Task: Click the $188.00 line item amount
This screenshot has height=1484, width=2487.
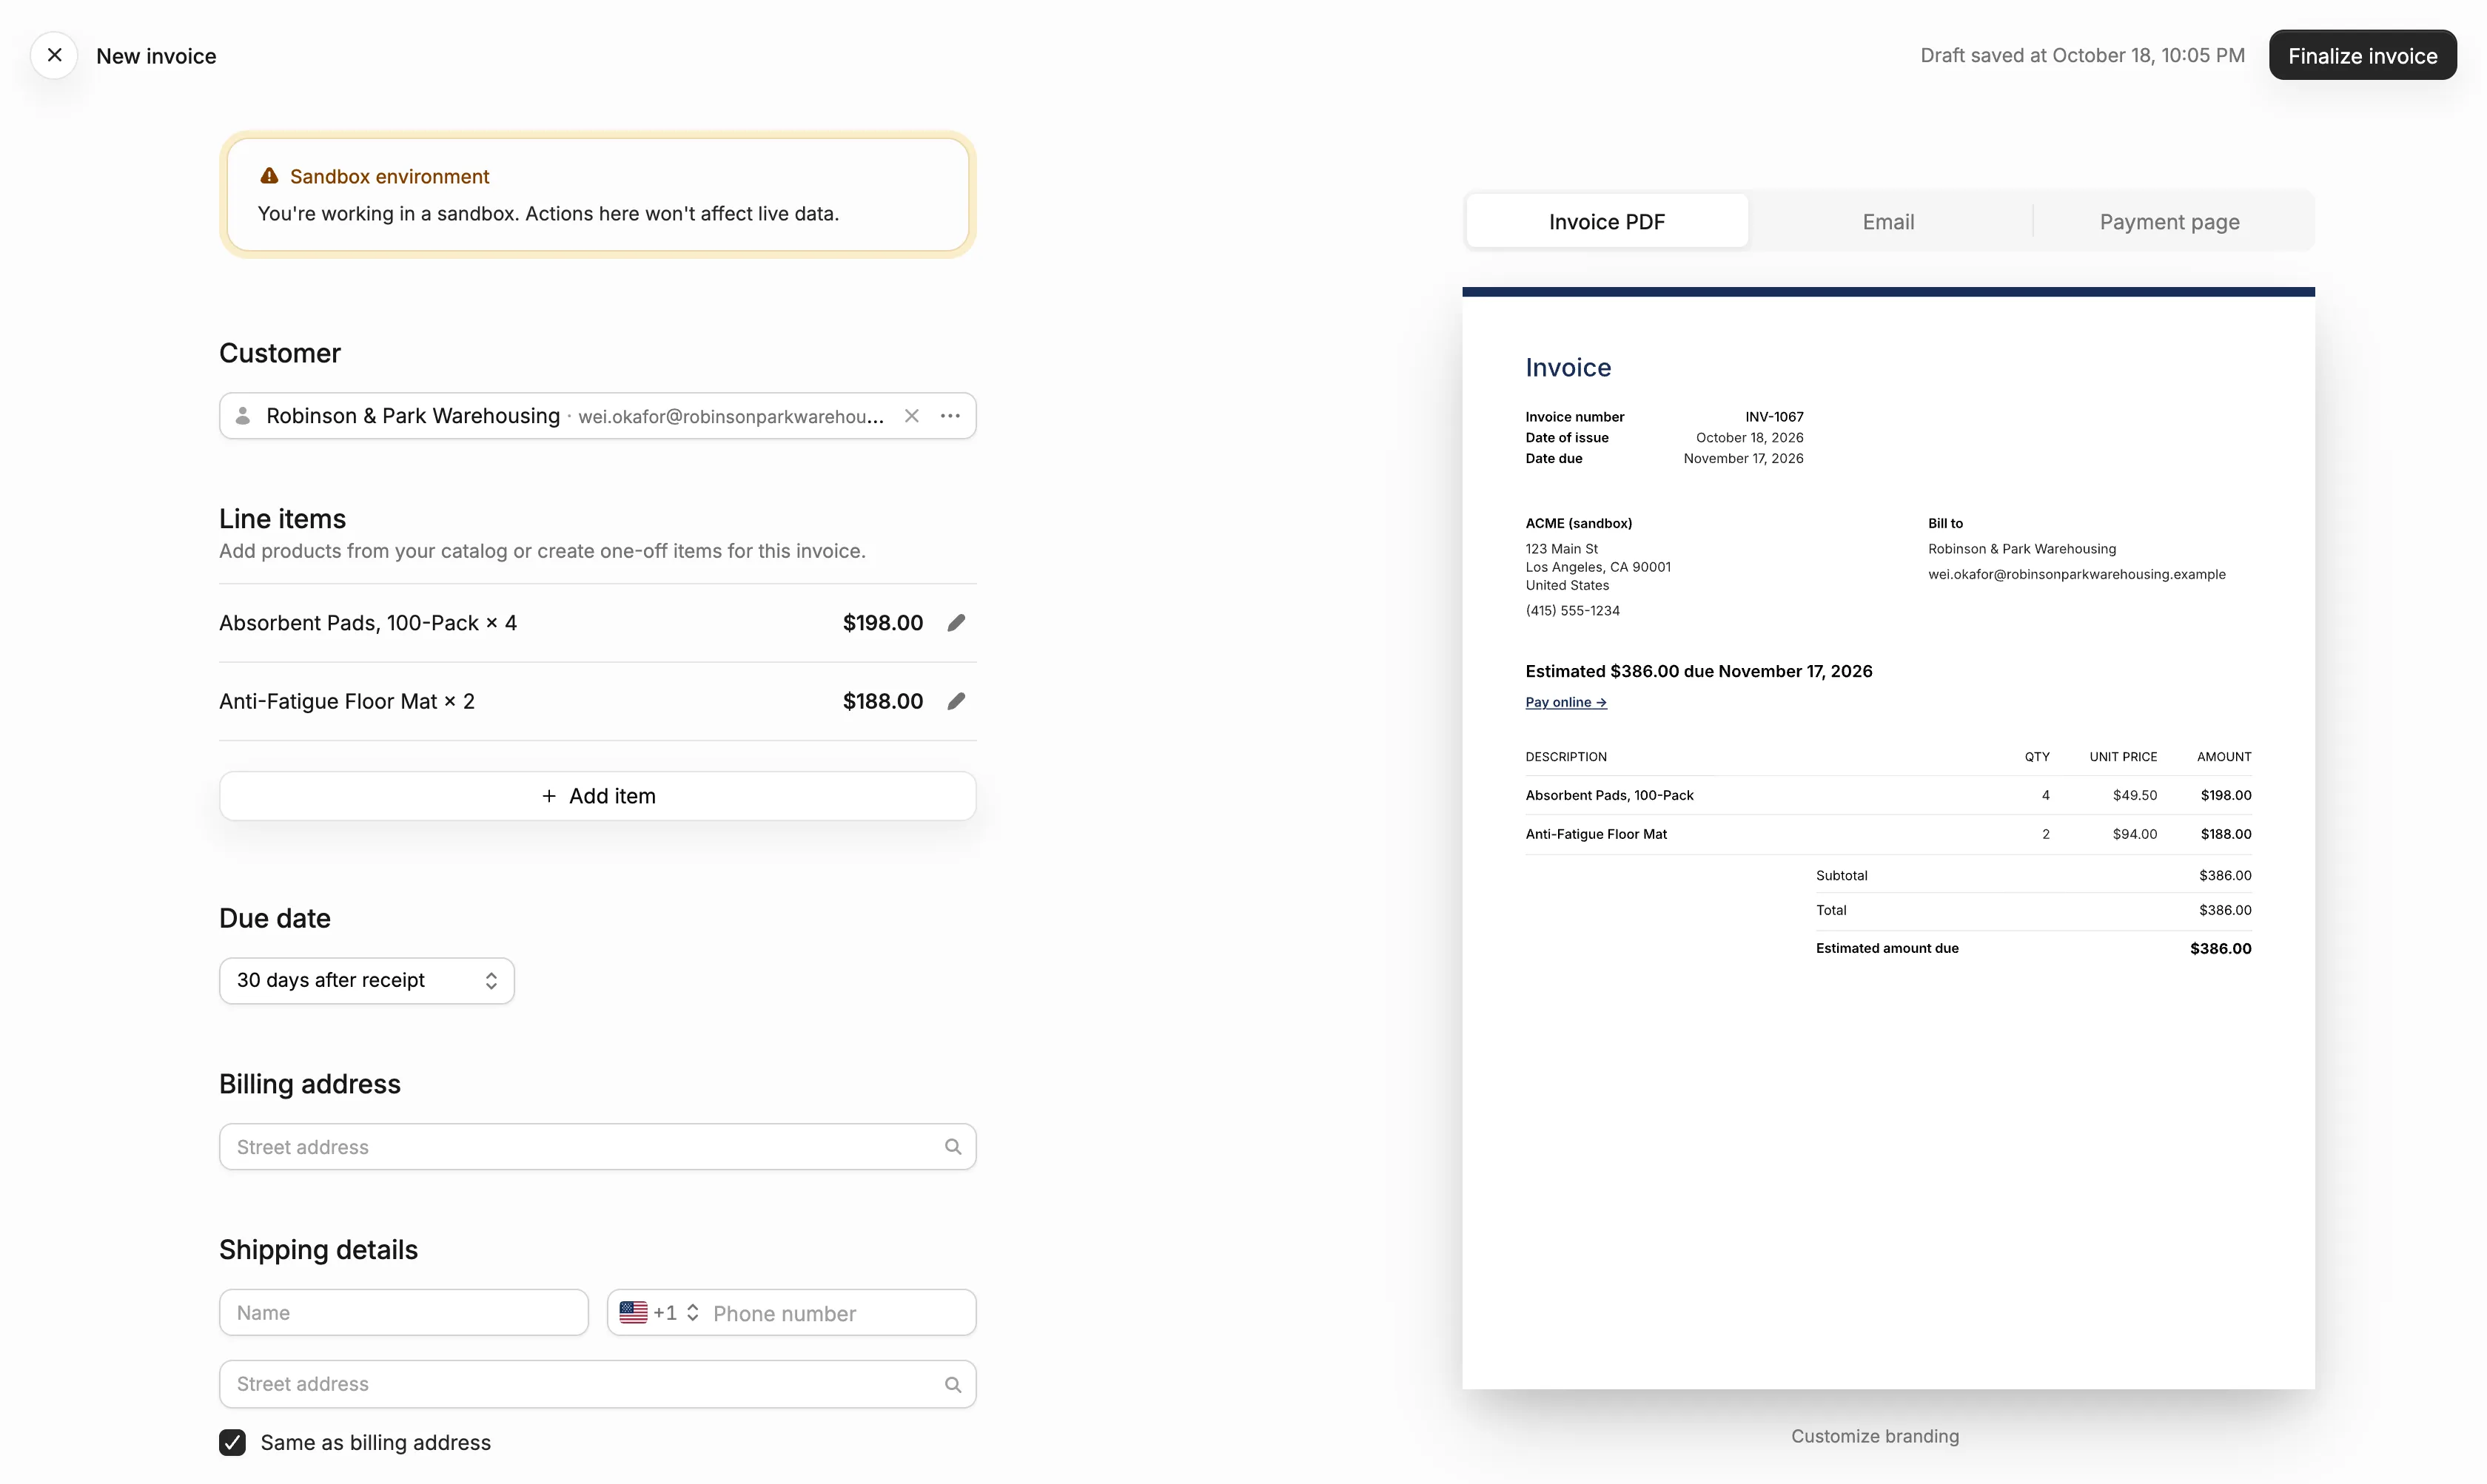Action: pyautogui.click(x=882, y=701)
